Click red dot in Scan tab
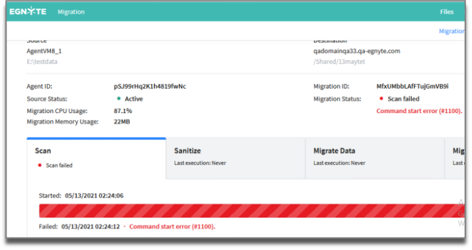Viewport: 472px width, 250px height. click(40, 165)
